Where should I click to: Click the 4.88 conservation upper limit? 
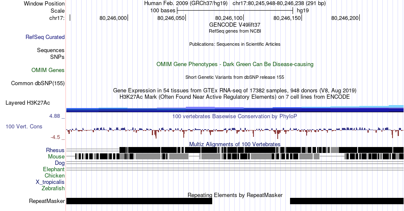[x=54, y=116]
